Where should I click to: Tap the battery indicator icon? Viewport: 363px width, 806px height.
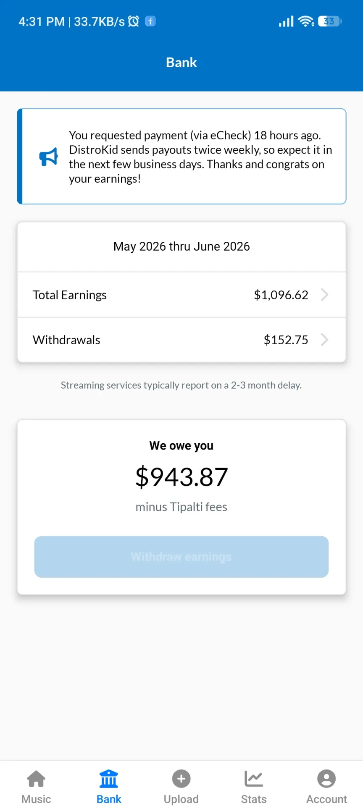(330, 21)
